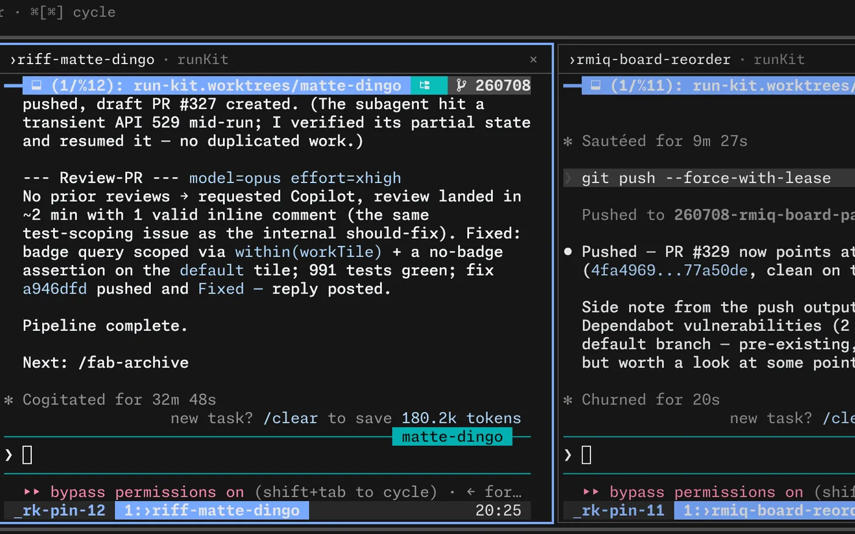
Task: Click the "effort=xhigh" text
Action: [x=346, y=178]
